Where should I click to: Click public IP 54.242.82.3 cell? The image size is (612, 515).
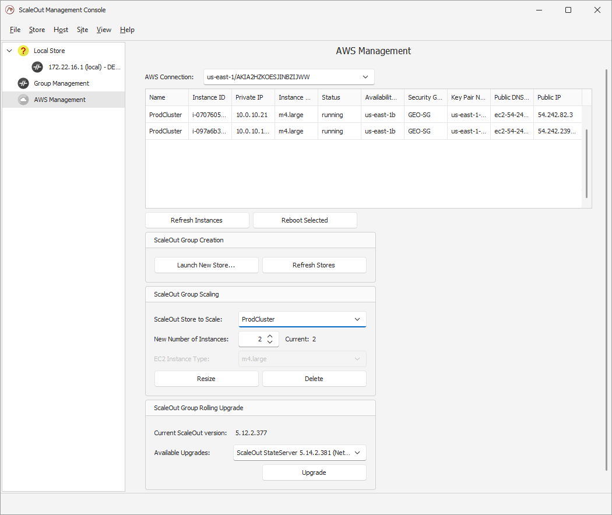(x=557, y=115)
